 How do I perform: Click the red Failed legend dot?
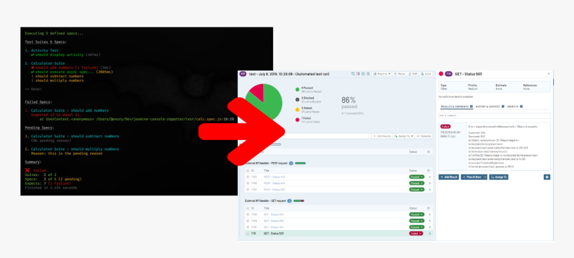click(298, 120)
